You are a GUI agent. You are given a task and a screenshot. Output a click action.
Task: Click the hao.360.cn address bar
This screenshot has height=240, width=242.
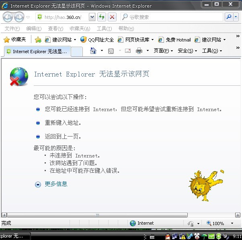click(62, 17)
